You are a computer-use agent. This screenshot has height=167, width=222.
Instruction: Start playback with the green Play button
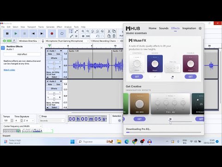pyautogui.click(x=16, y=33)
